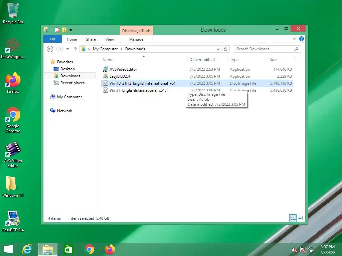This screenshot has width=342, height=256.
Task: Select File Explorer taskbar button
Action: point(48,249)
